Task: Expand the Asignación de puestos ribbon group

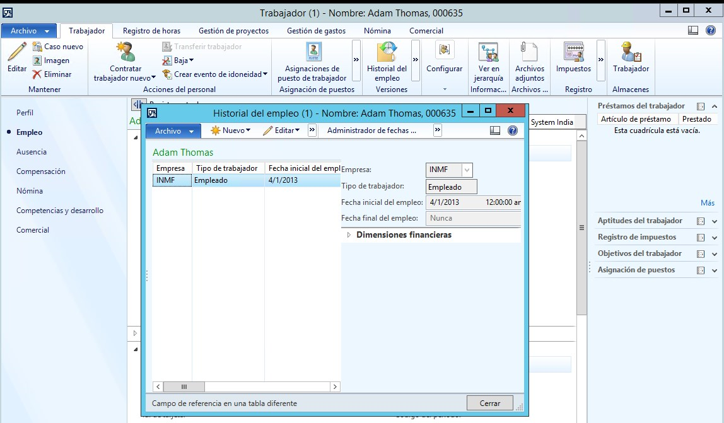Action: (356, 60)
